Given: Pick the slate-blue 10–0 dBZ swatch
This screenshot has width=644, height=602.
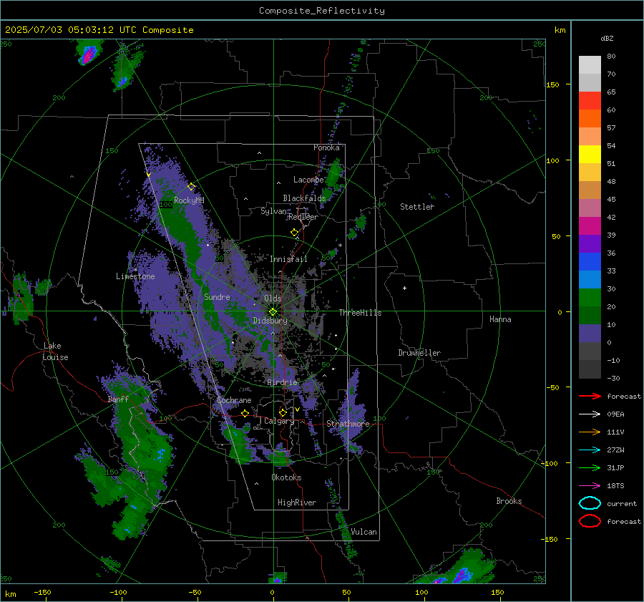Looking at the screenshot, I should coord(590,334).
